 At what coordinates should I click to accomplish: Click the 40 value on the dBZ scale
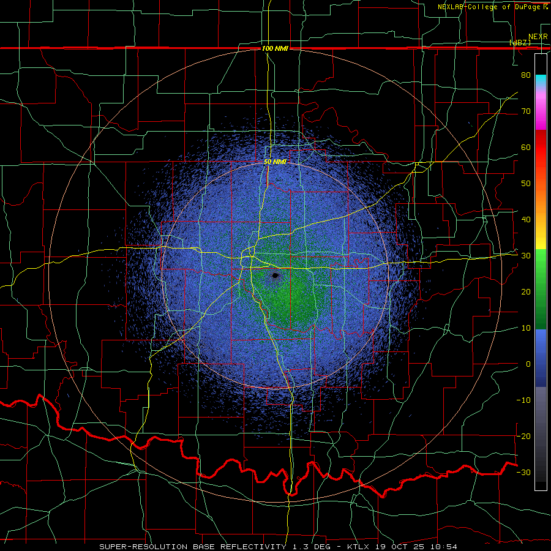click(x=526, y=220)
